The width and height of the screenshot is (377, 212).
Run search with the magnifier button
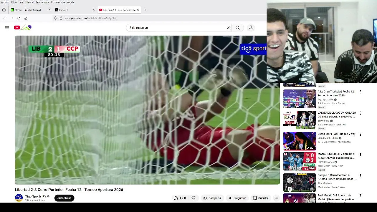(x=237, y=28)
